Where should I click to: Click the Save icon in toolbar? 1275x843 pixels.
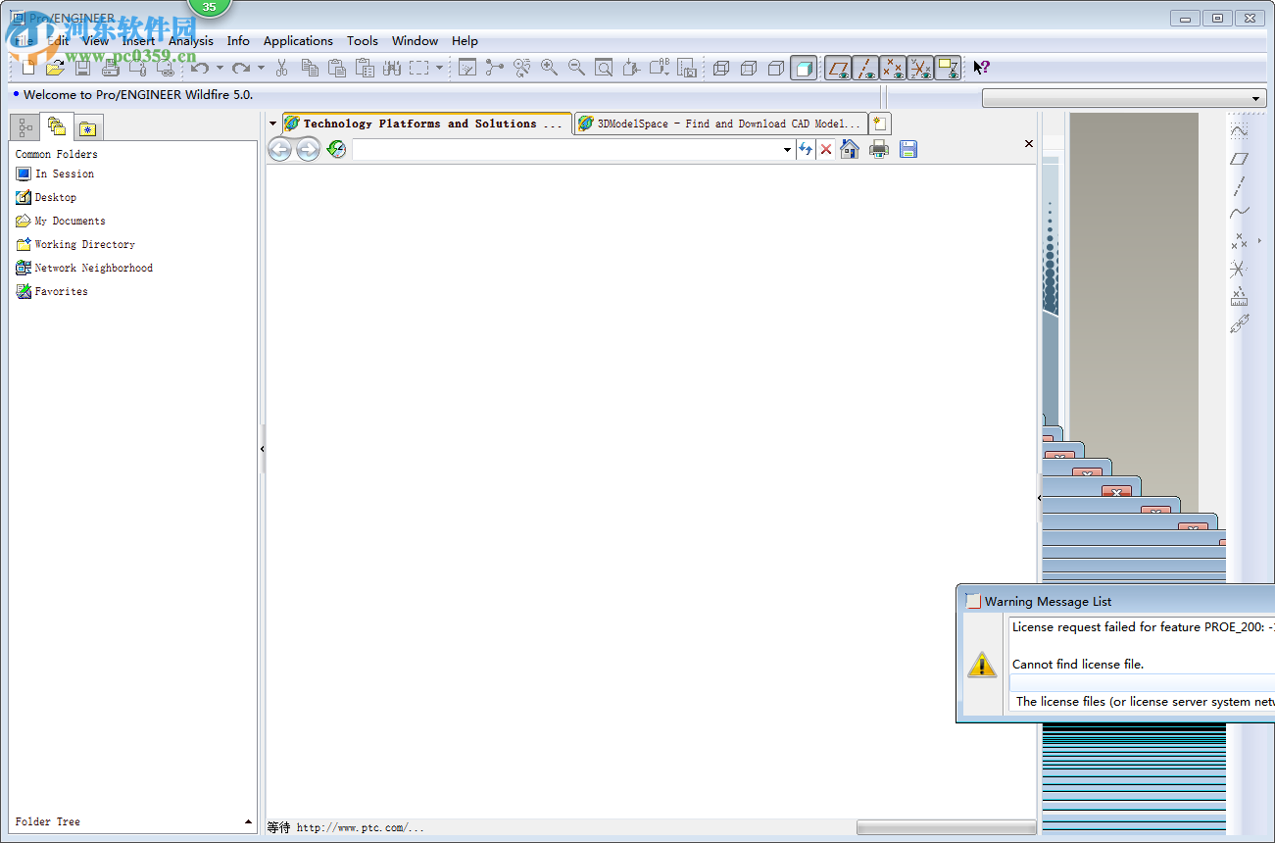83,68
